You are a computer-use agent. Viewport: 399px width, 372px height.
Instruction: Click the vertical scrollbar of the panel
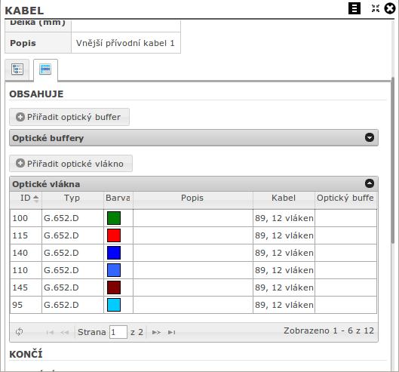point(393,161)
